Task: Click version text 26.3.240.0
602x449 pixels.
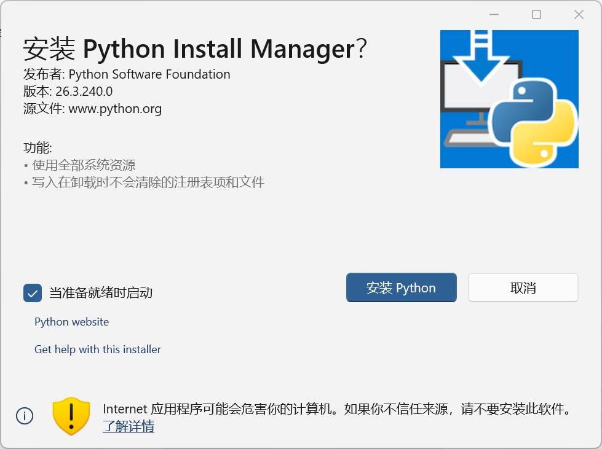Action: point(84,92)
